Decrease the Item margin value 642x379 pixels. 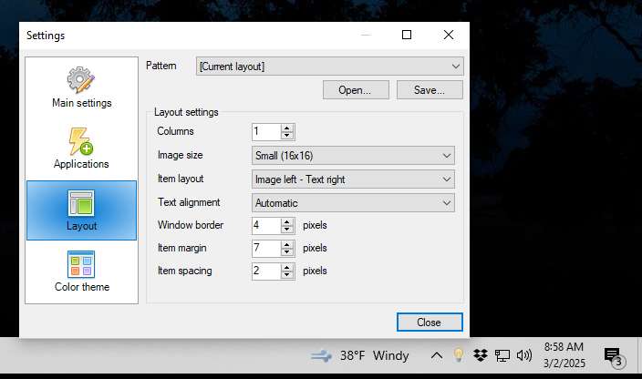(x=287, y=251)
